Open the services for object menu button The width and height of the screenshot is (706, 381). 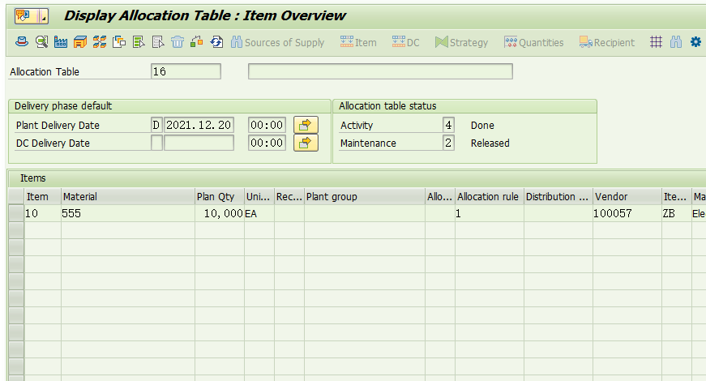[x=31, y=15]
